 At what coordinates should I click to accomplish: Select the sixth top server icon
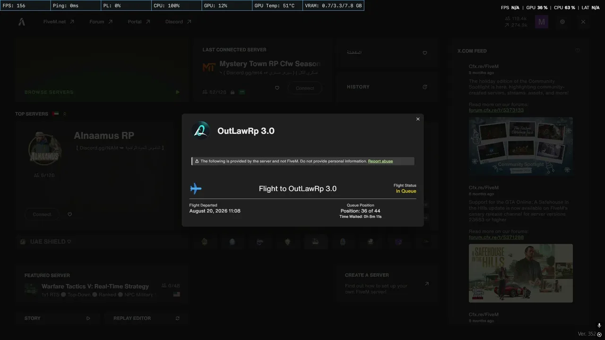pyautogui.click(x=343, y=242)
